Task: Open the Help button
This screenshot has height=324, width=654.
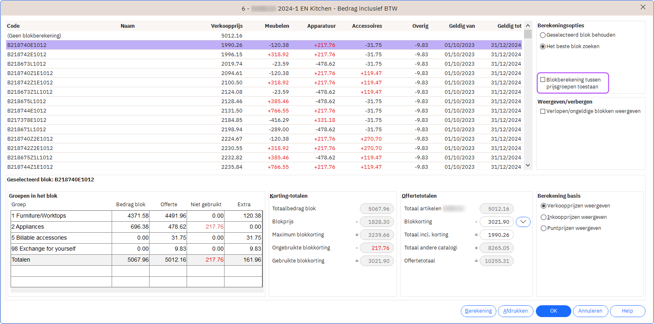Action: tap(627, 311)
